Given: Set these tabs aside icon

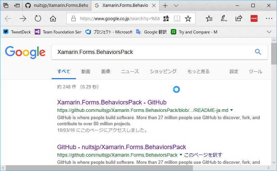Looking at the screenshot, I should coord(17,6).
